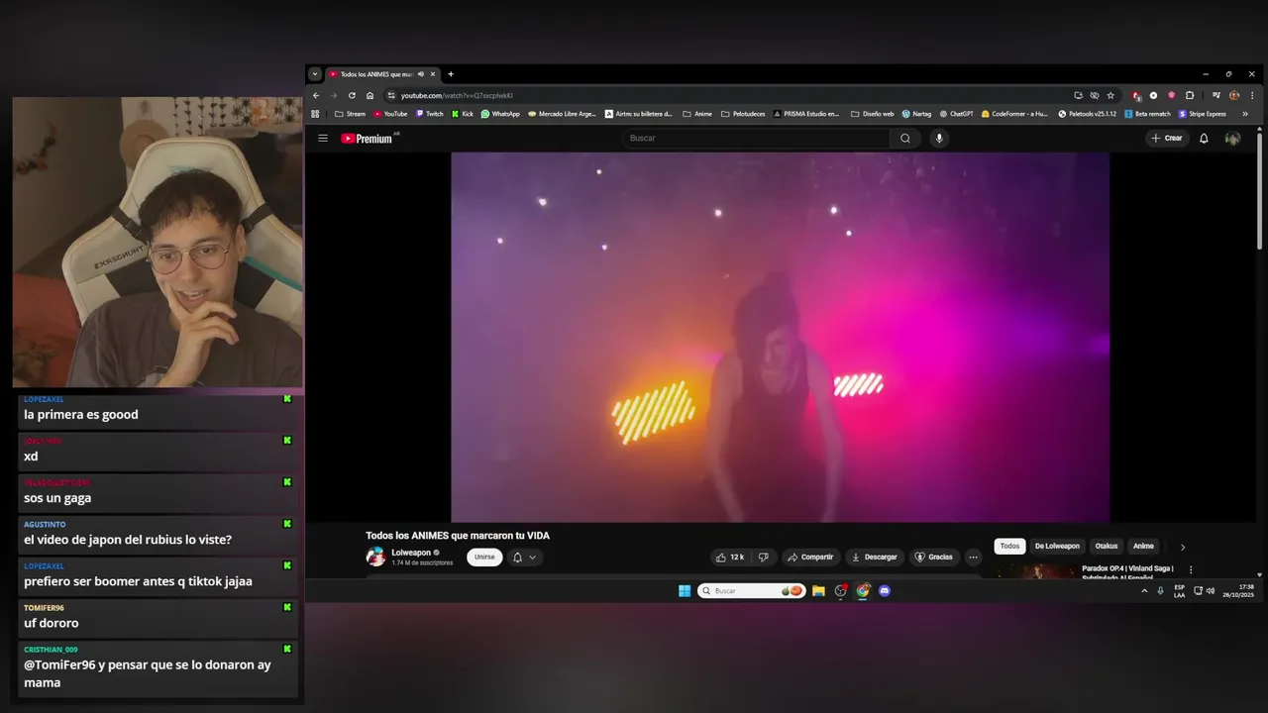The width and height of the screenshot is (1268, 713).
Task: Expand the tab search dropdown arrow
Action: 315,74
